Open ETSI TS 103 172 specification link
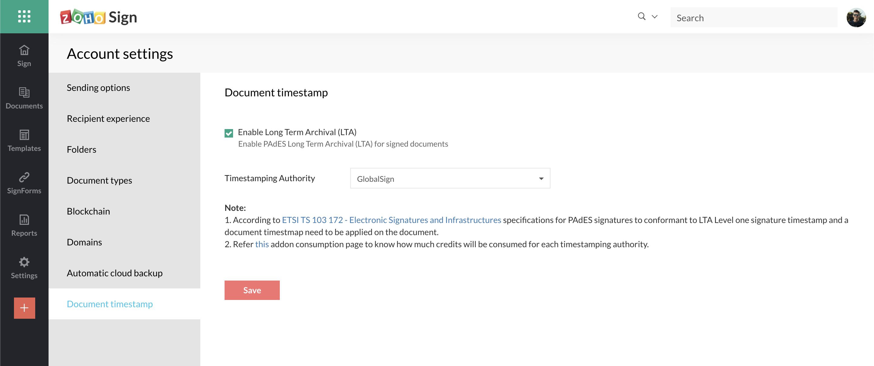The width and height of the screenshot is (874, 366). click(x=391, y=220)
